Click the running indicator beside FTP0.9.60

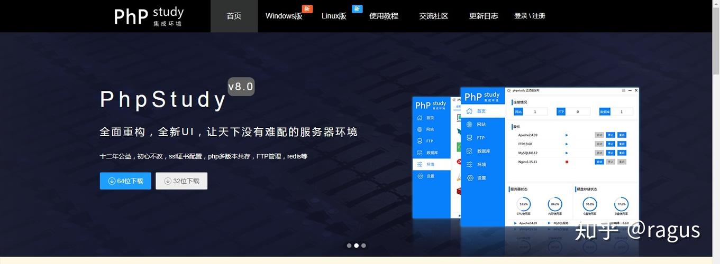(x=567, y=144)
